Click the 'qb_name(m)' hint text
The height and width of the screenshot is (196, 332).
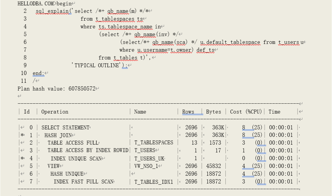(122, 11)
